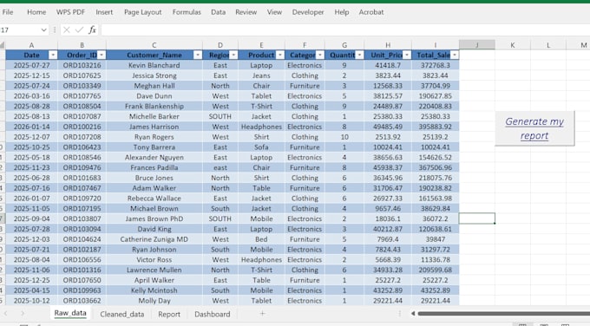Open the Acrobat ribbon tab
Screen dimensions: 590x326
pyautogui.click(x=371, y=12)
